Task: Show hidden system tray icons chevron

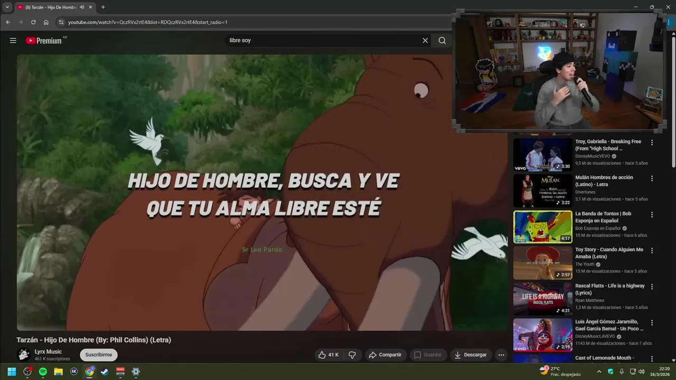Action: pyautogui.click(x=599, y=372)
